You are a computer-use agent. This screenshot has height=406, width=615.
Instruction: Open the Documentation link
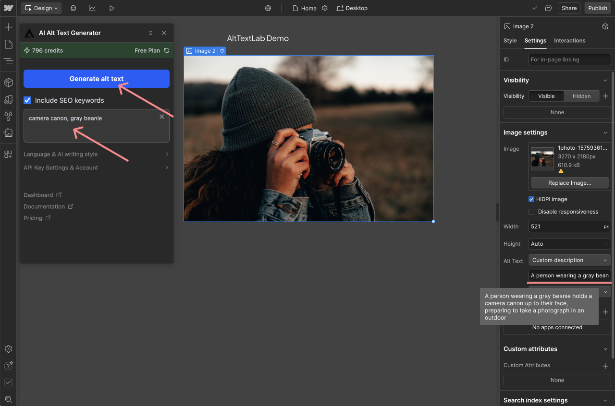point(49,206)
